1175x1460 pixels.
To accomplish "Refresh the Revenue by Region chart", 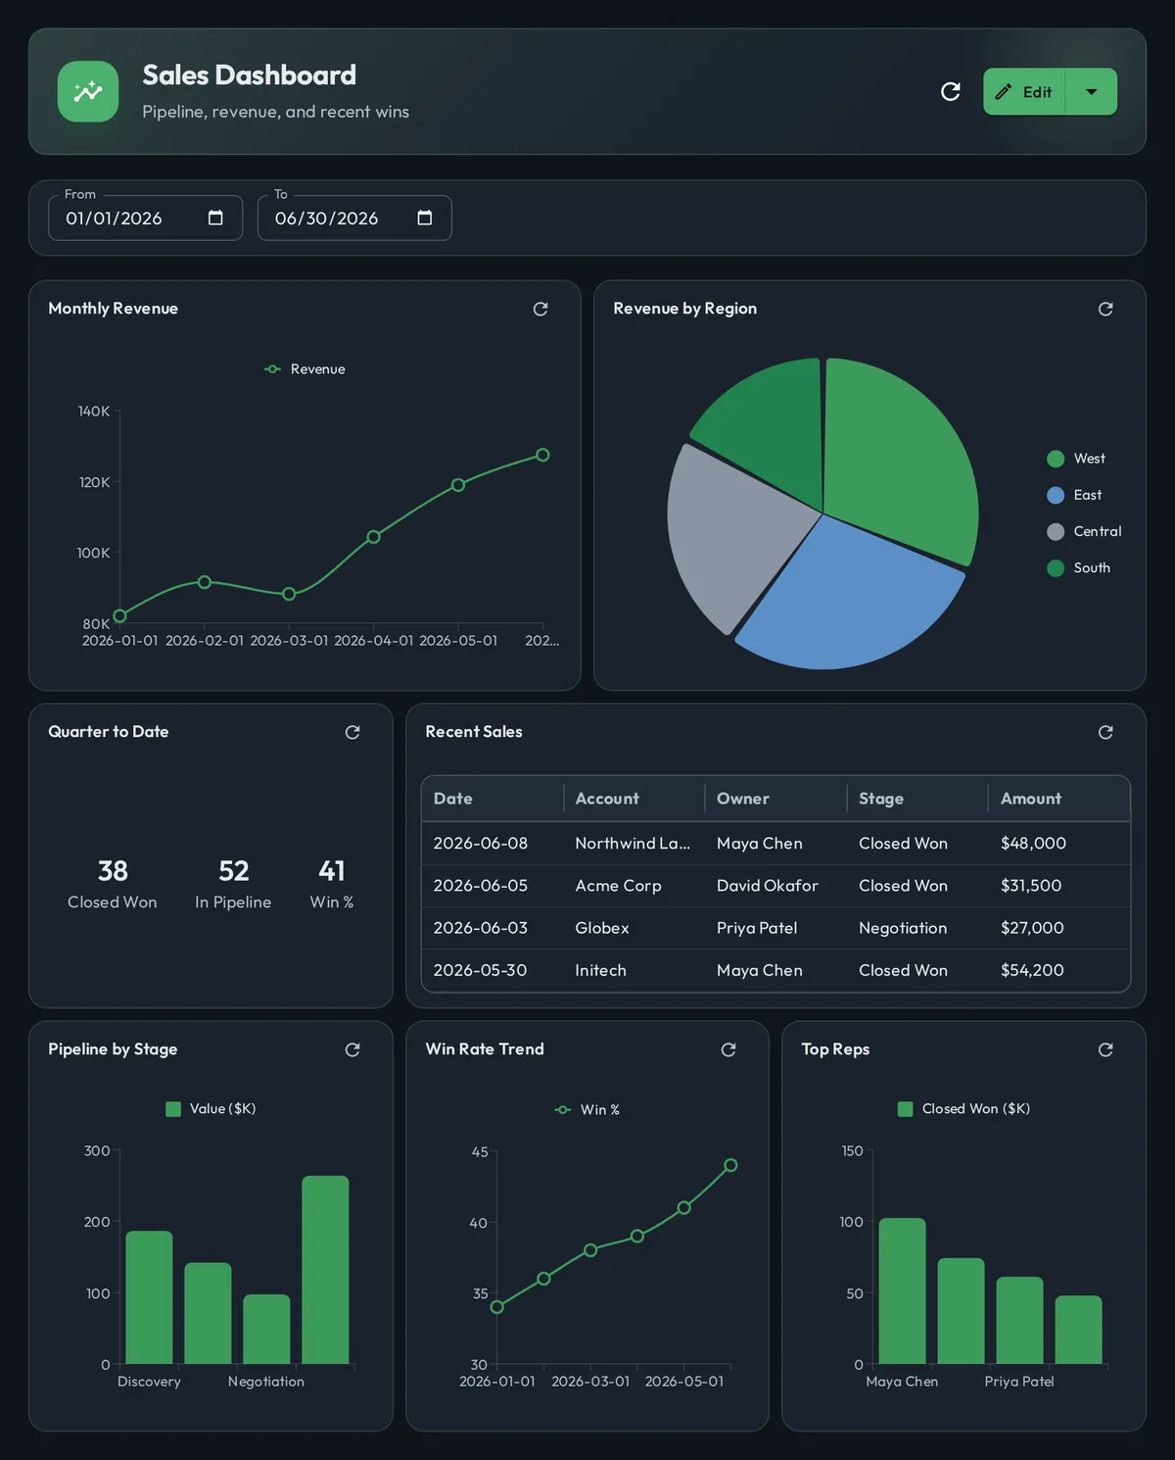I will click(1105, 309).
